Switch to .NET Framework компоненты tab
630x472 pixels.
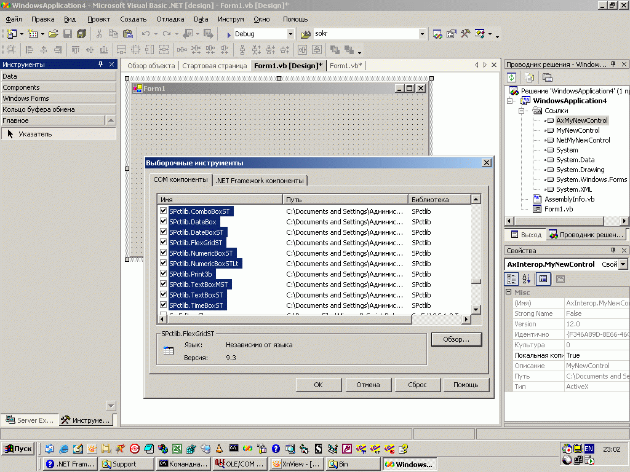[x=260, y=181]
